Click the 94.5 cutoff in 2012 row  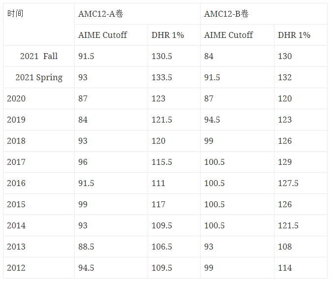coord(111,268)
